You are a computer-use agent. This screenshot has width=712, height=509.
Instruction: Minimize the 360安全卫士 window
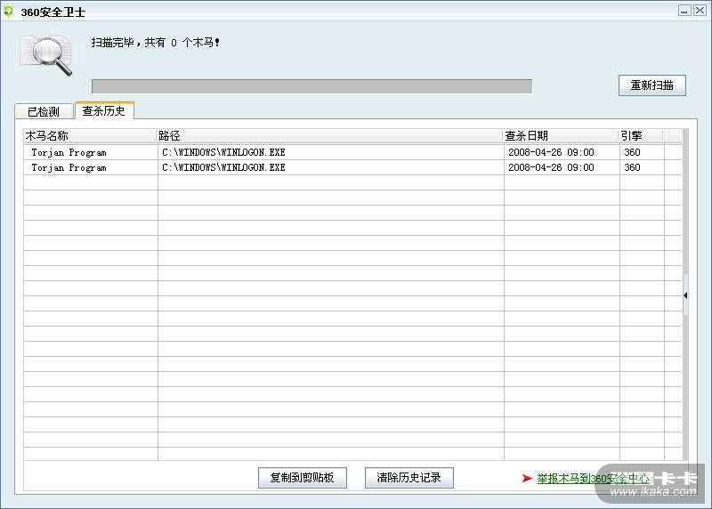click(684, 11)
